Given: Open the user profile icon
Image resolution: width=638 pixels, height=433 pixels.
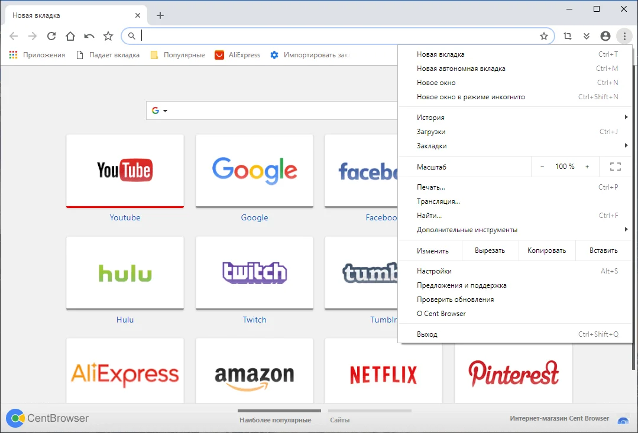Looking at the screenshot, I should point(605,36).
